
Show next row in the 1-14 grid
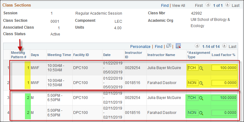(224, 46)
